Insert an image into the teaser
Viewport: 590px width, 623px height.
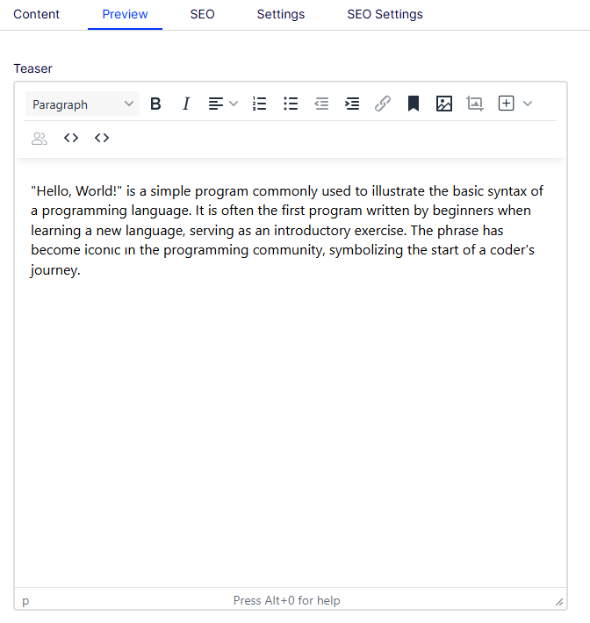coord(444,104)
